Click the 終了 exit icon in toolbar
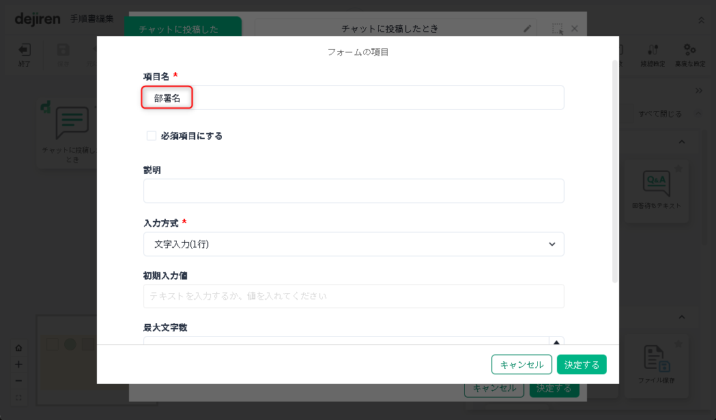 tap(25, 50)
